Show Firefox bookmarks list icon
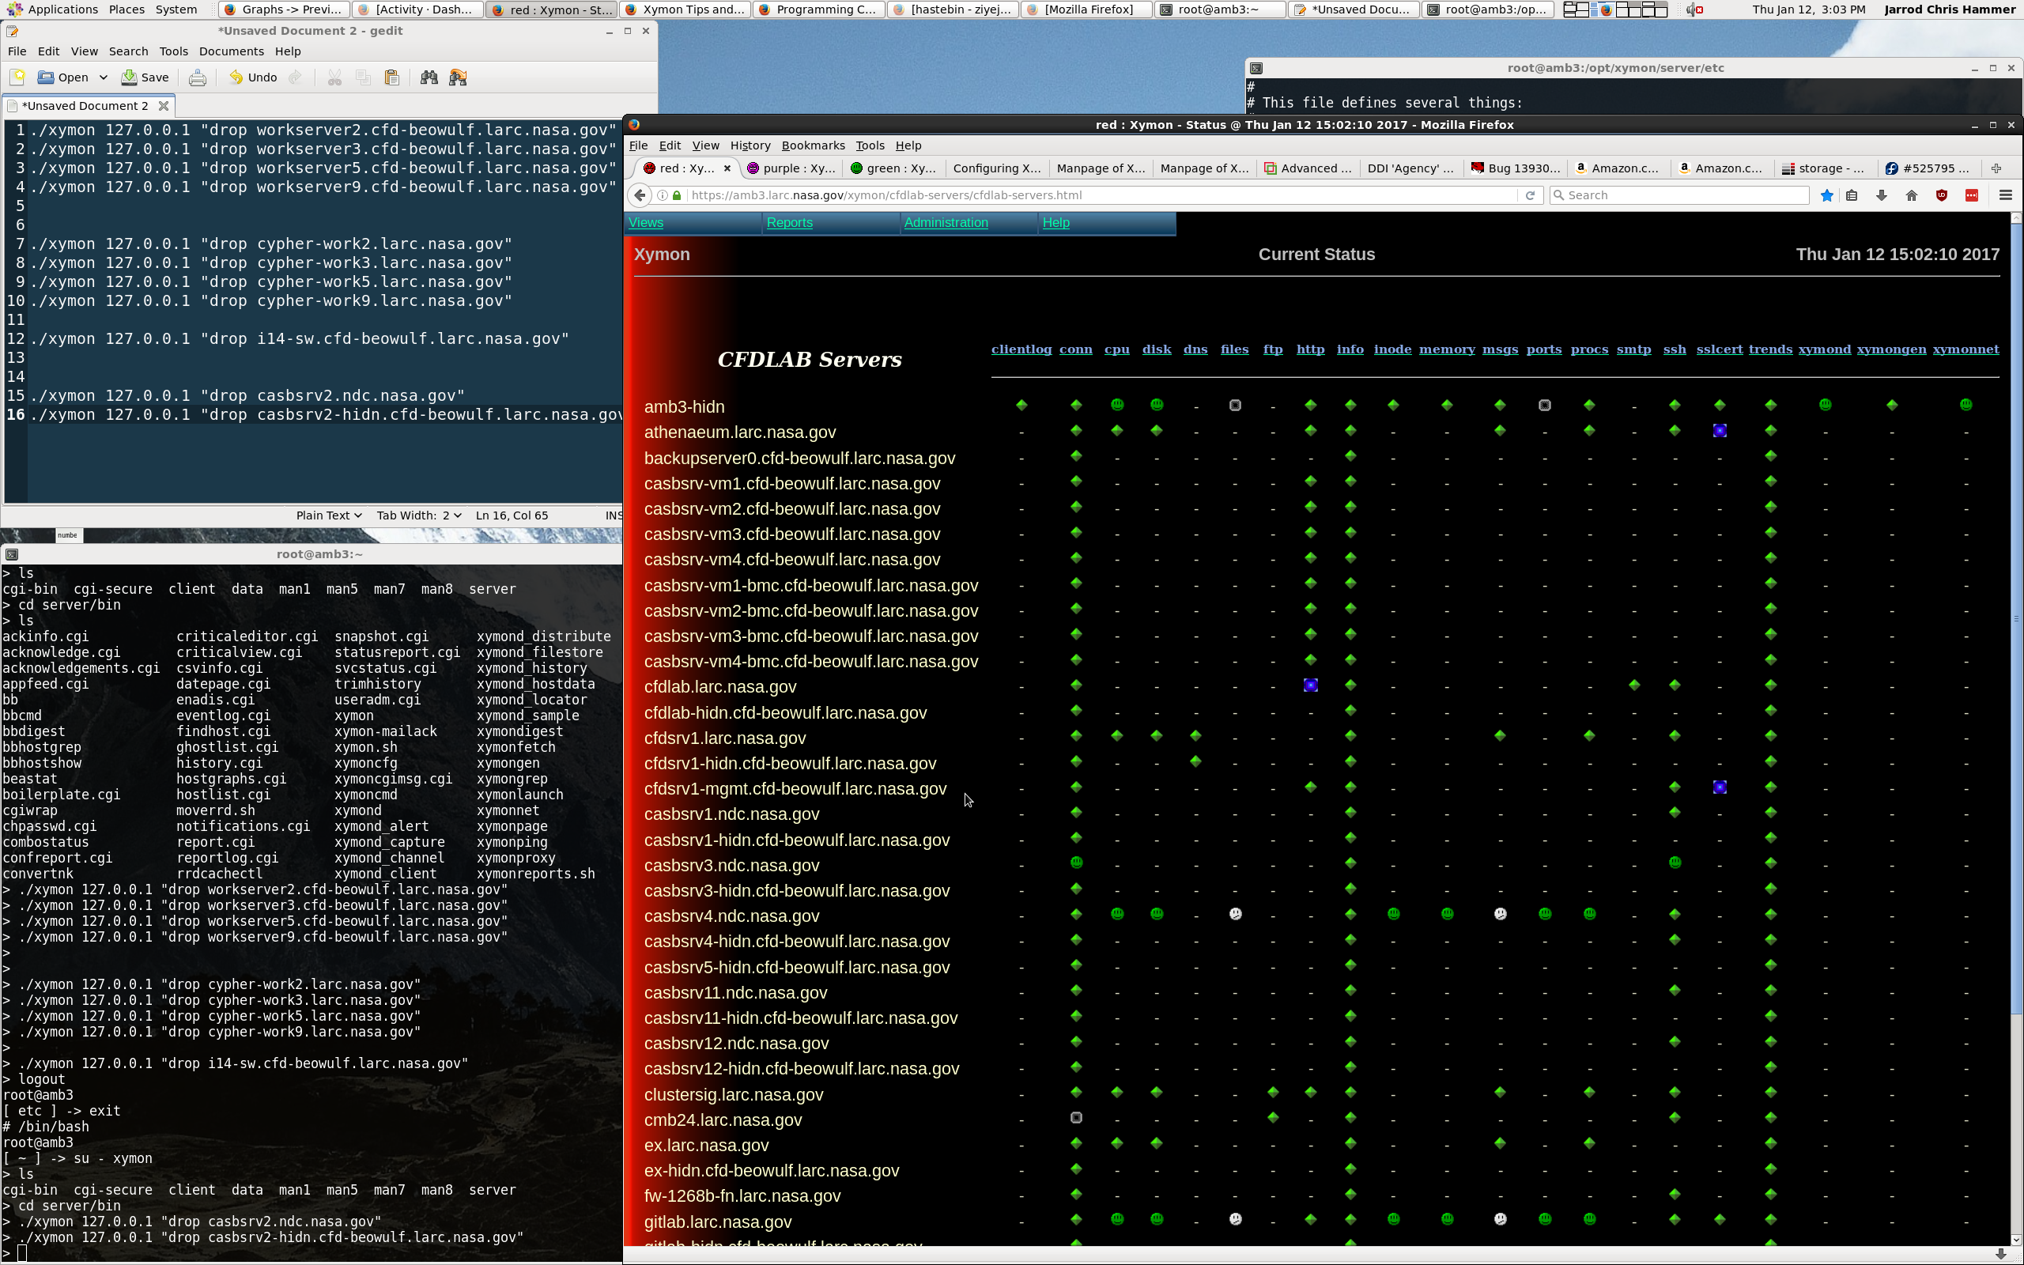 [1852, 196]
